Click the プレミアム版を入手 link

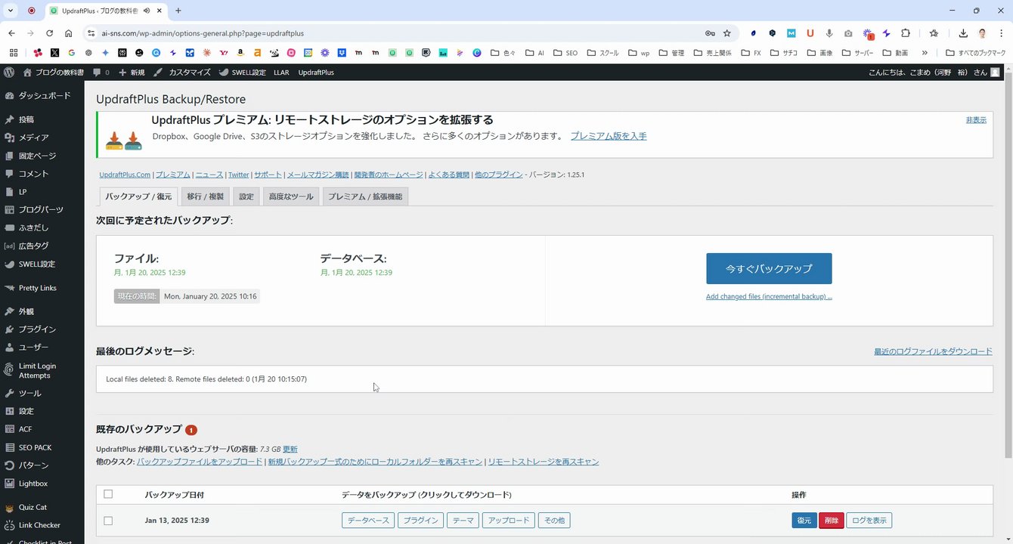[609, 137]
